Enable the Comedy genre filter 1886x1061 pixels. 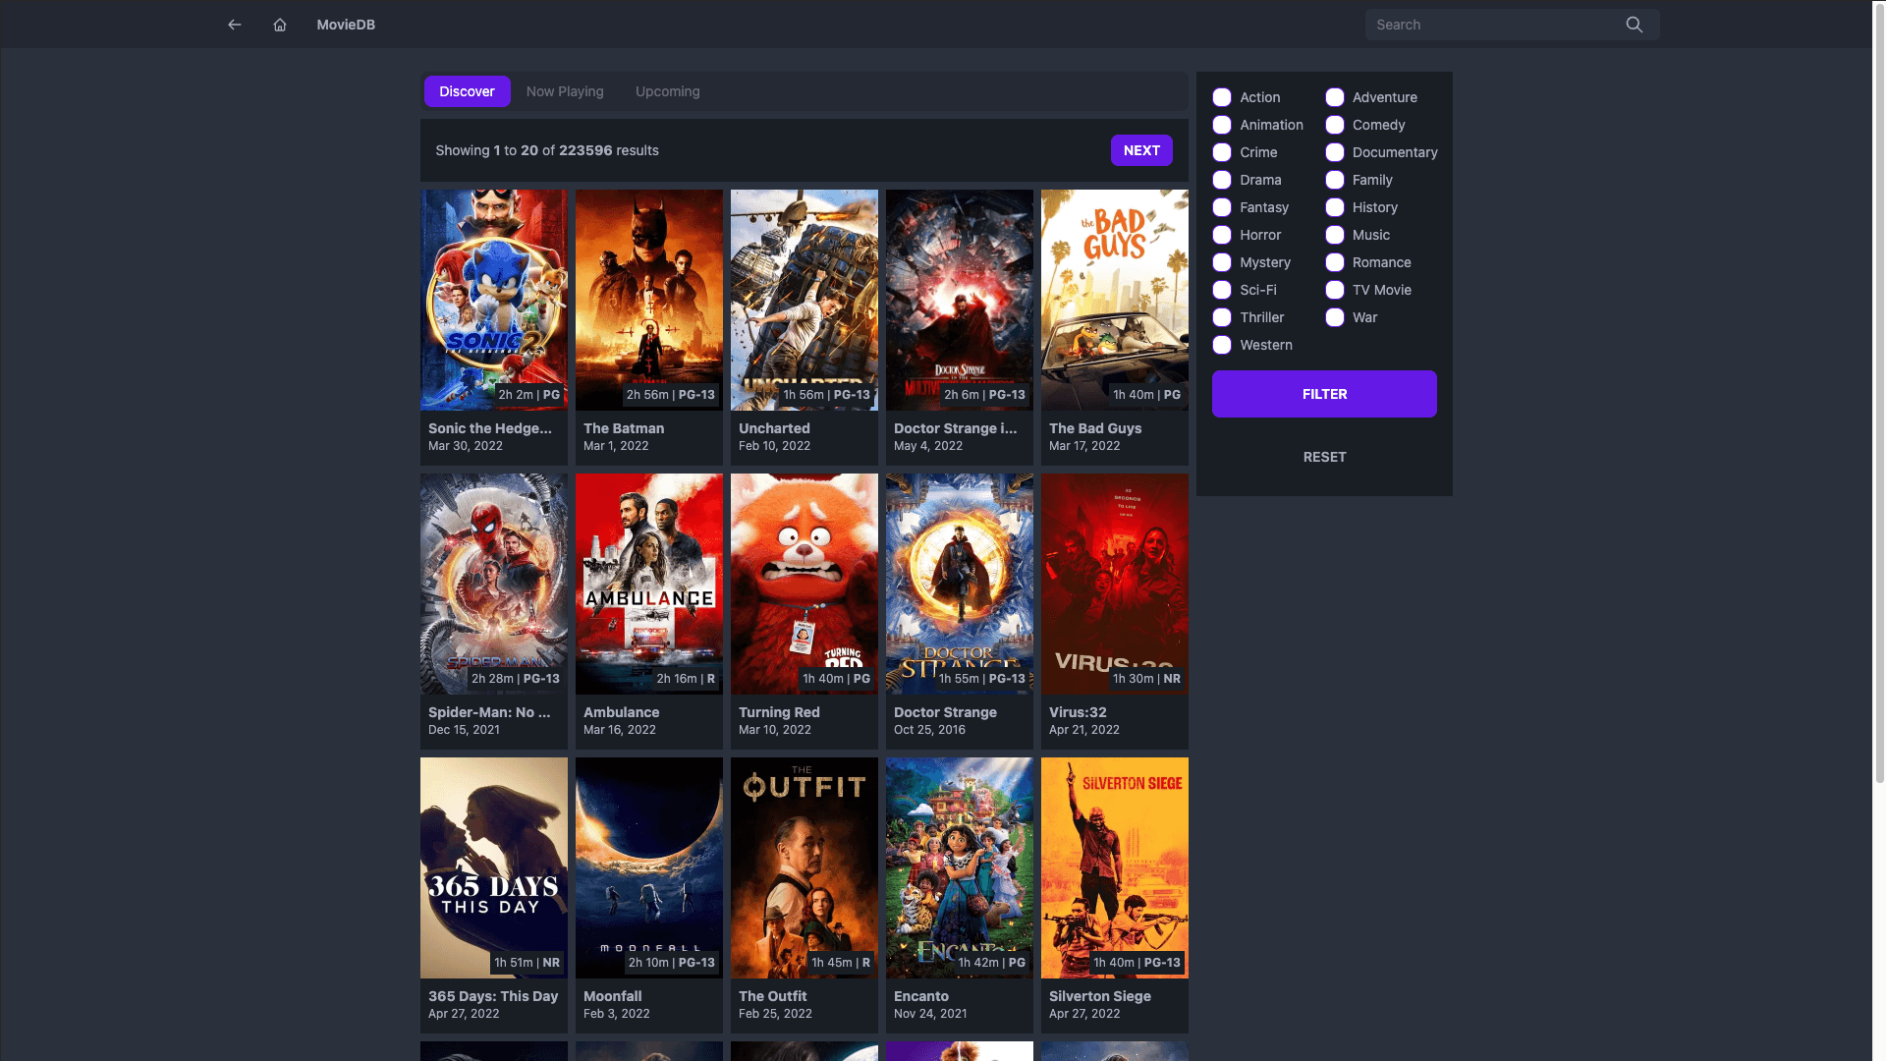(x=1334, y=125)
